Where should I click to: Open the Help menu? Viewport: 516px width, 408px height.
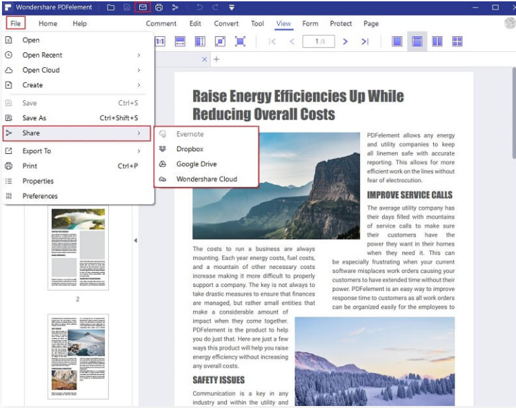(x=79, y=24)
